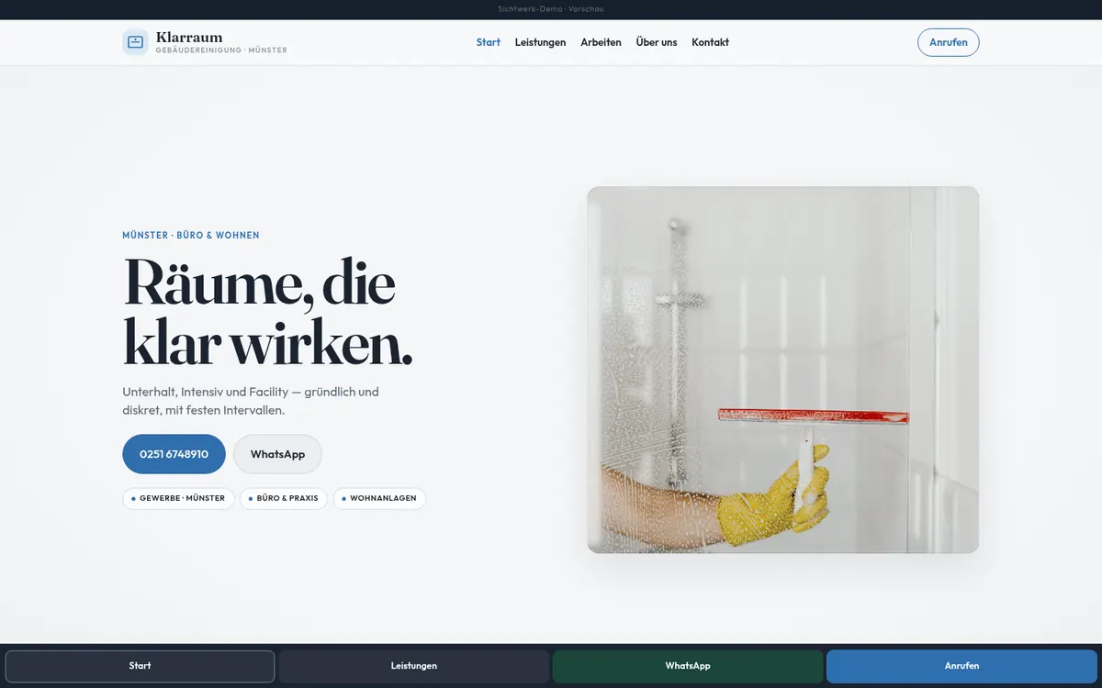Screen dimensions: 1102x688
Task: Open the Kontakt nav item
Action: [710, 42]
